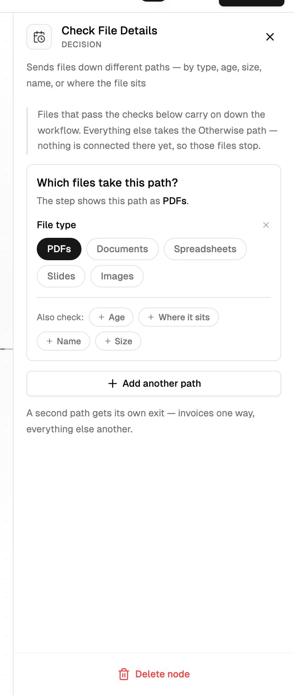Viewport: 294px width, 695px height.
Task: Toggle the PDFs file type chip
Action: coord(59,249)
